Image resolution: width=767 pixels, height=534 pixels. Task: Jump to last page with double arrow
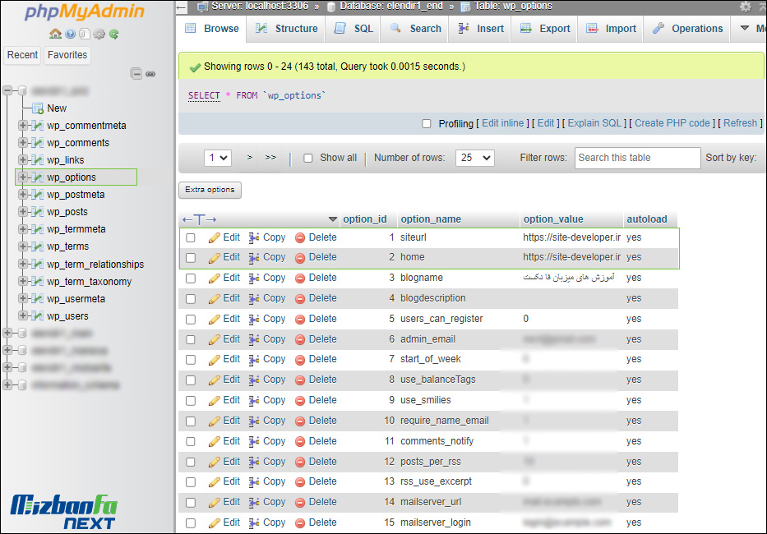tap(270, 158)
